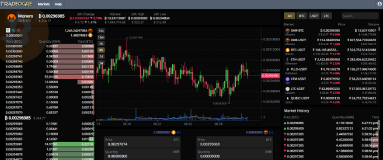Switch chart to 15m interval

point(101,37)
